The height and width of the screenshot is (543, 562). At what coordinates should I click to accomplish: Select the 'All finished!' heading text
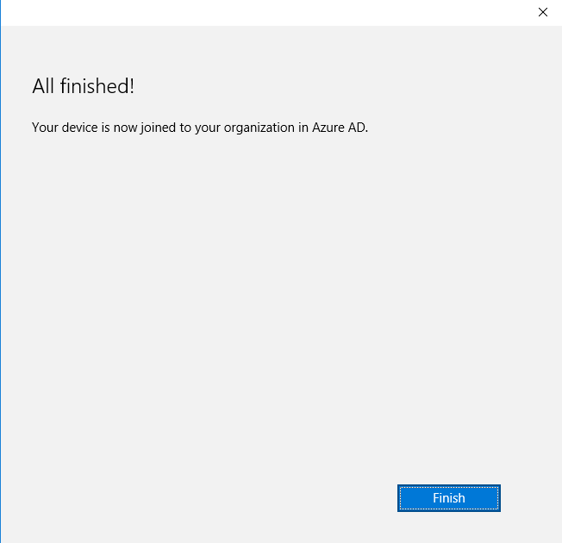click(x=83, y=86)
